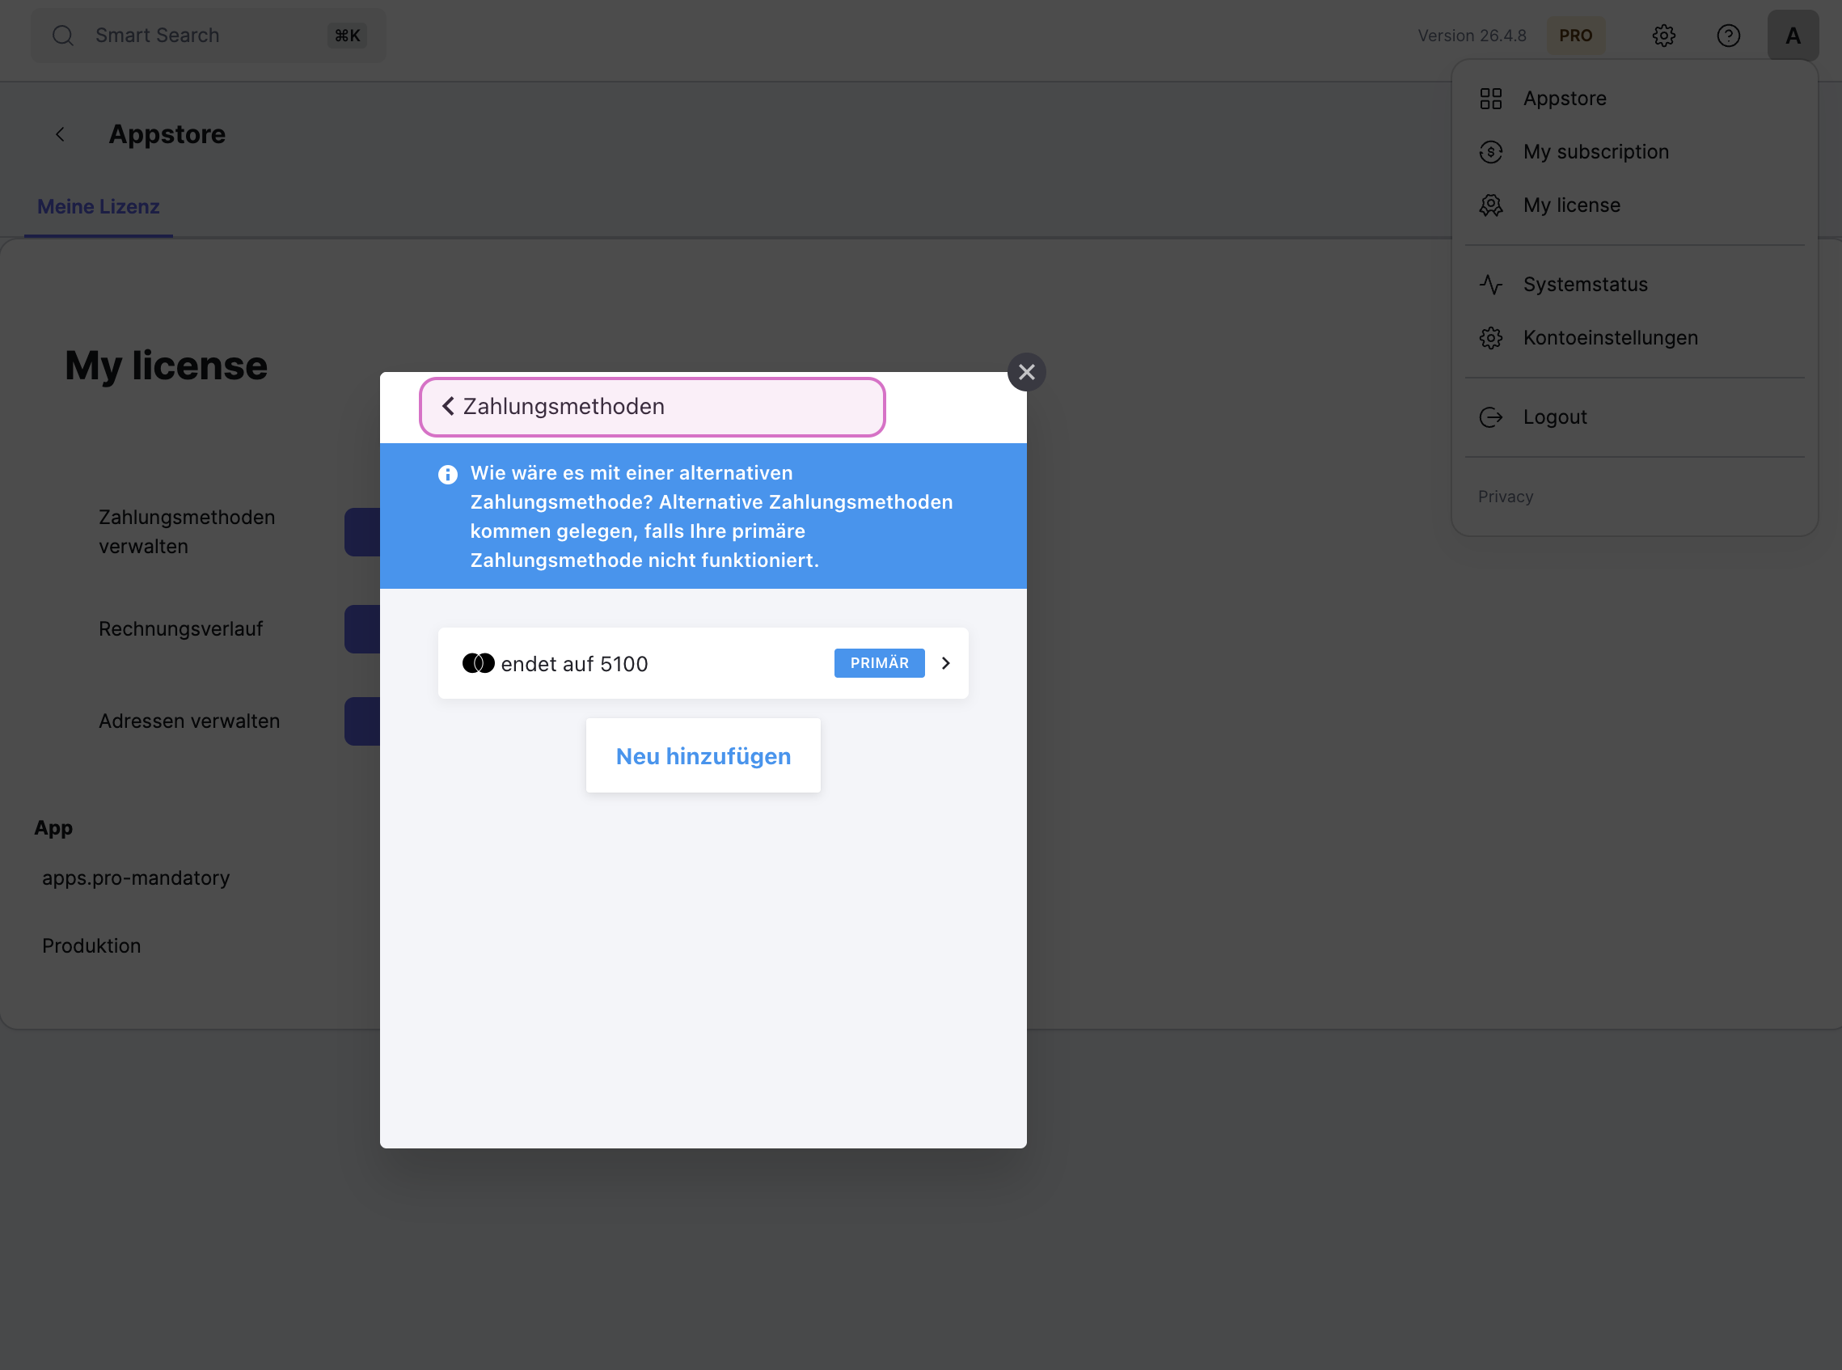
Task: Open the help question mark icon
Action: click(1729, 36)
